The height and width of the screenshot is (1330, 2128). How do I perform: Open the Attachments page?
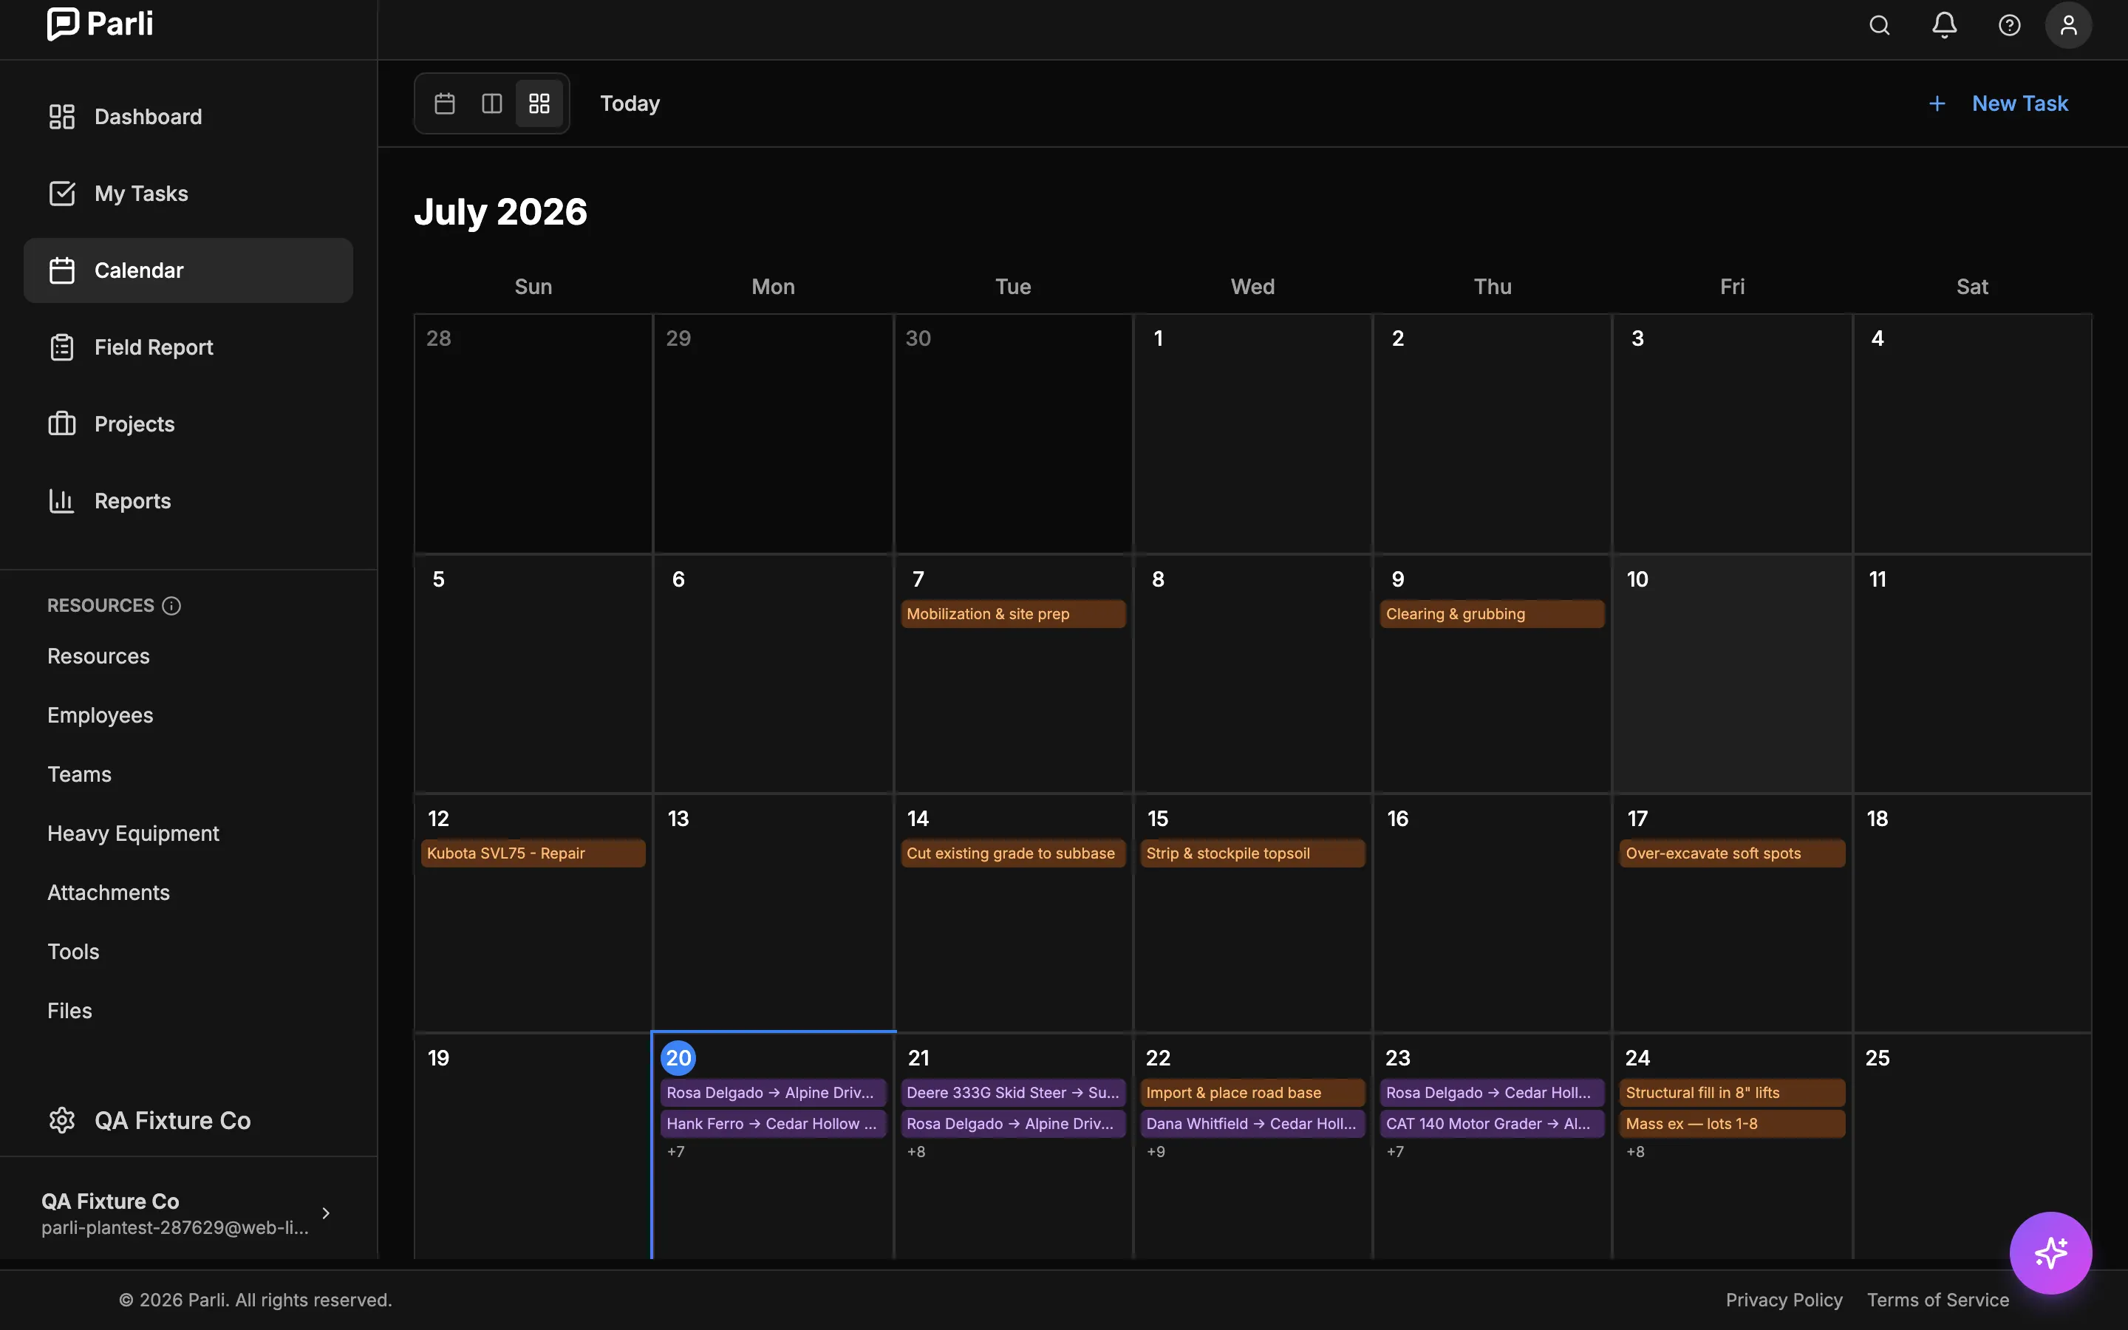[x=108, y=893]
